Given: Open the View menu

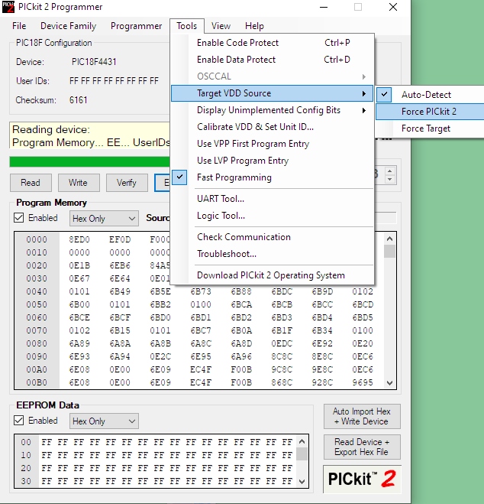Looking at the screenshot, I should pyautogui.click(x=221, y=26).
